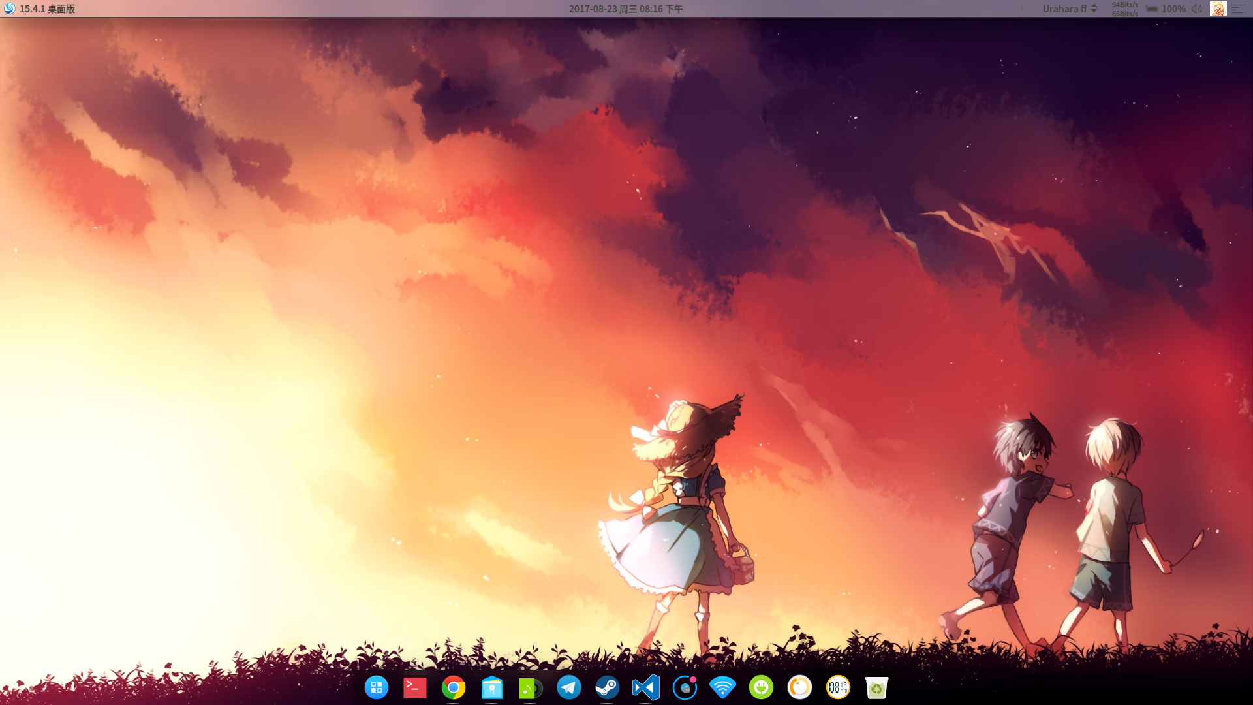Image resolution: width=1253 pixels, height=705 pixels.
Task: Launch Deepin Terminal from the dock
Action: 414,687
